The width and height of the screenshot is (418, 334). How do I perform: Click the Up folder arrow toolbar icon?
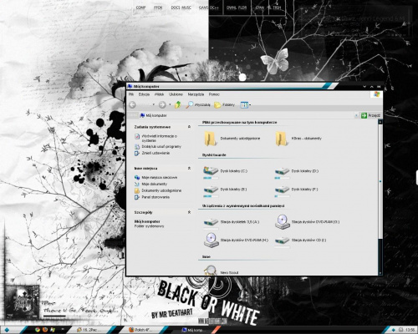click(178, 104)
